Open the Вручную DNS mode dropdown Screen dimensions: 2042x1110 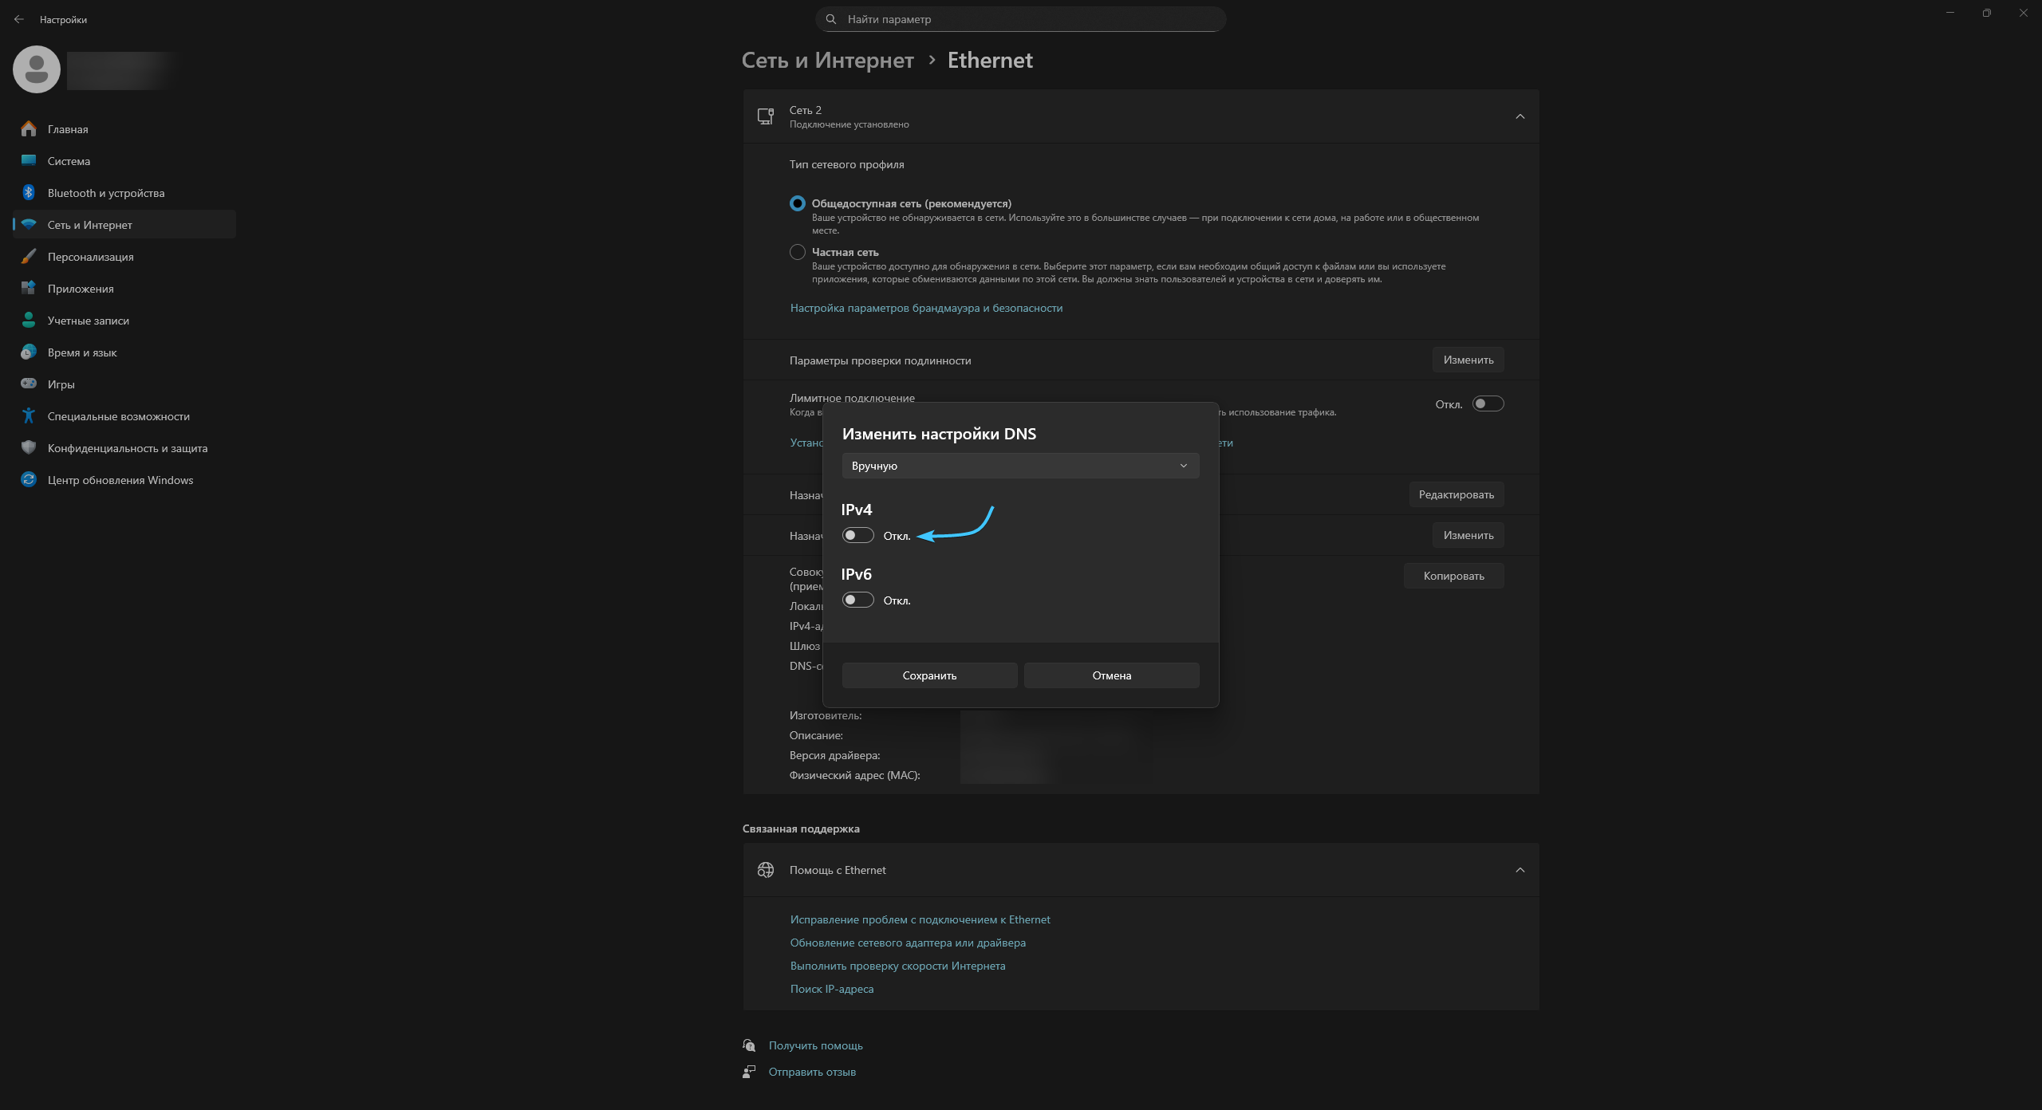(1019, 466)
